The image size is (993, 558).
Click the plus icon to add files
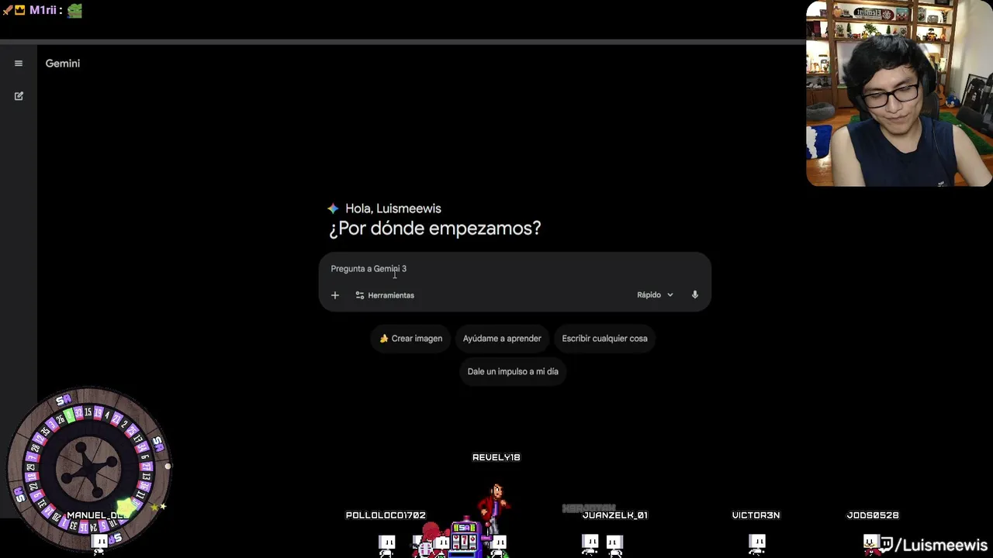click(x=335, y=295)
